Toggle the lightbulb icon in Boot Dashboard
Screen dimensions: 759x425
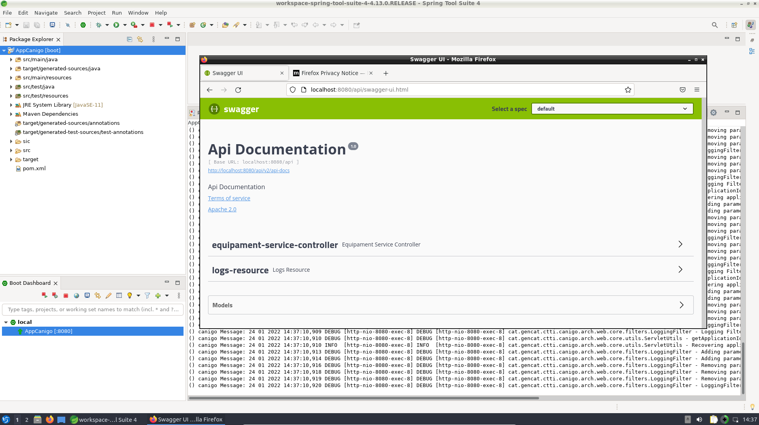click(x=129, y=295)
